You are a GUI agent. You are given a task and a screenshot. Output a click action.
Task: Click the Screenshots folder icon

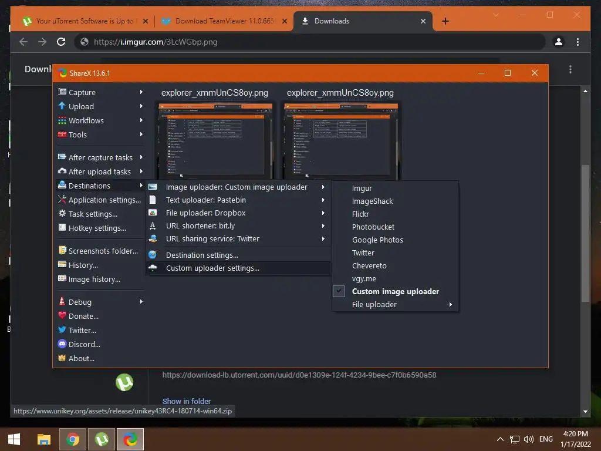click(62, 250)
